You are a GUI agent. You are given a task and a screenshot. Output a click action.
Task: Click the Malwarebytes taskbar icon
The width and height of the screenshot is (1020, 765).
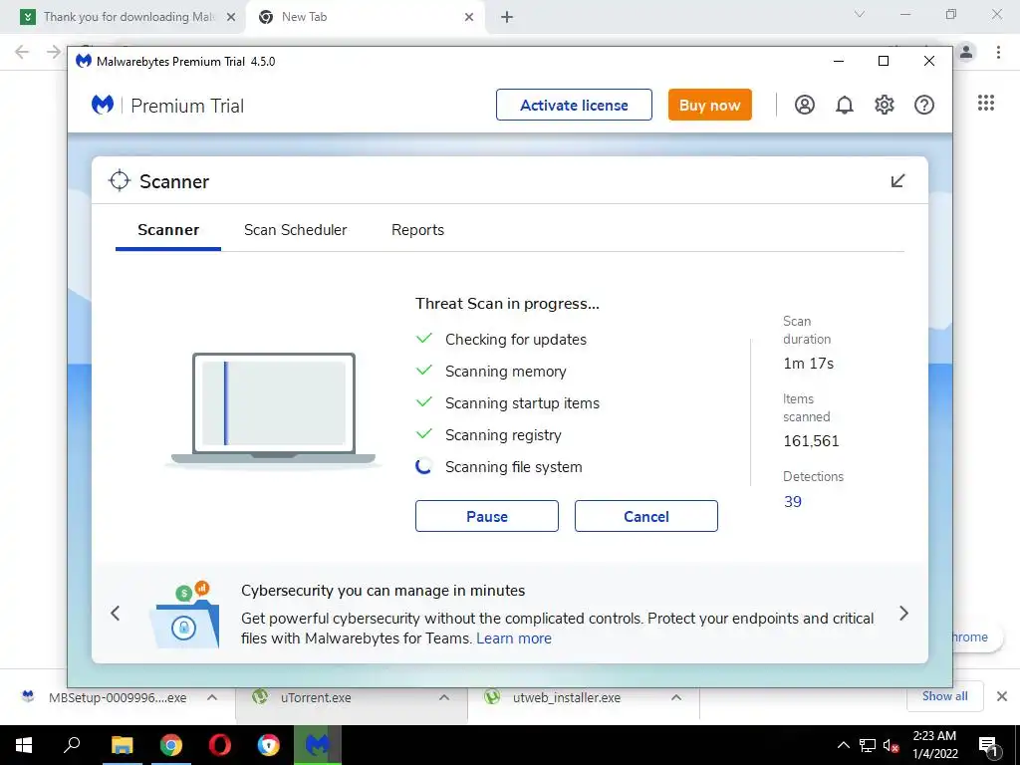[x=318, y=745]
